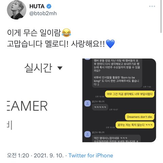Image resolution: width=163 pixels, height=163 pixels.
Task: Click the Twitter for iPhone link
Action: tap(91, 155)
